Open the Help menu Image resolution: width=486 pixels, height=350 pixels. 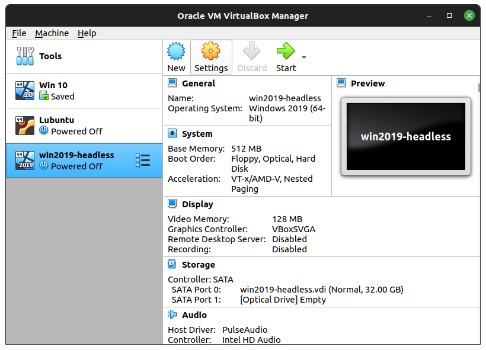point(87,33)
